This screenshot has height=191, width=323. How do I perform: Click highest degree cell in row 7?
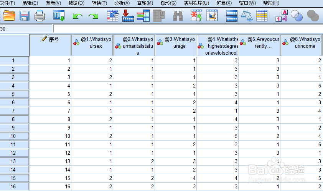pos(218,111)
